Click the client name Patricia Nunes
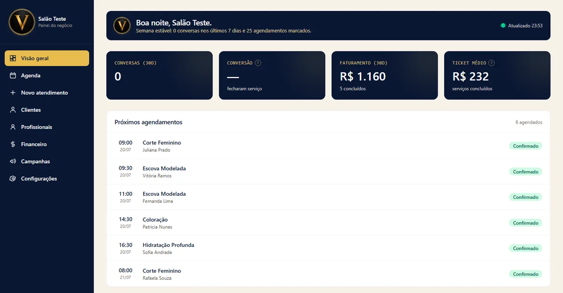This screenshot has height=293, width=563. pos(157,227)
